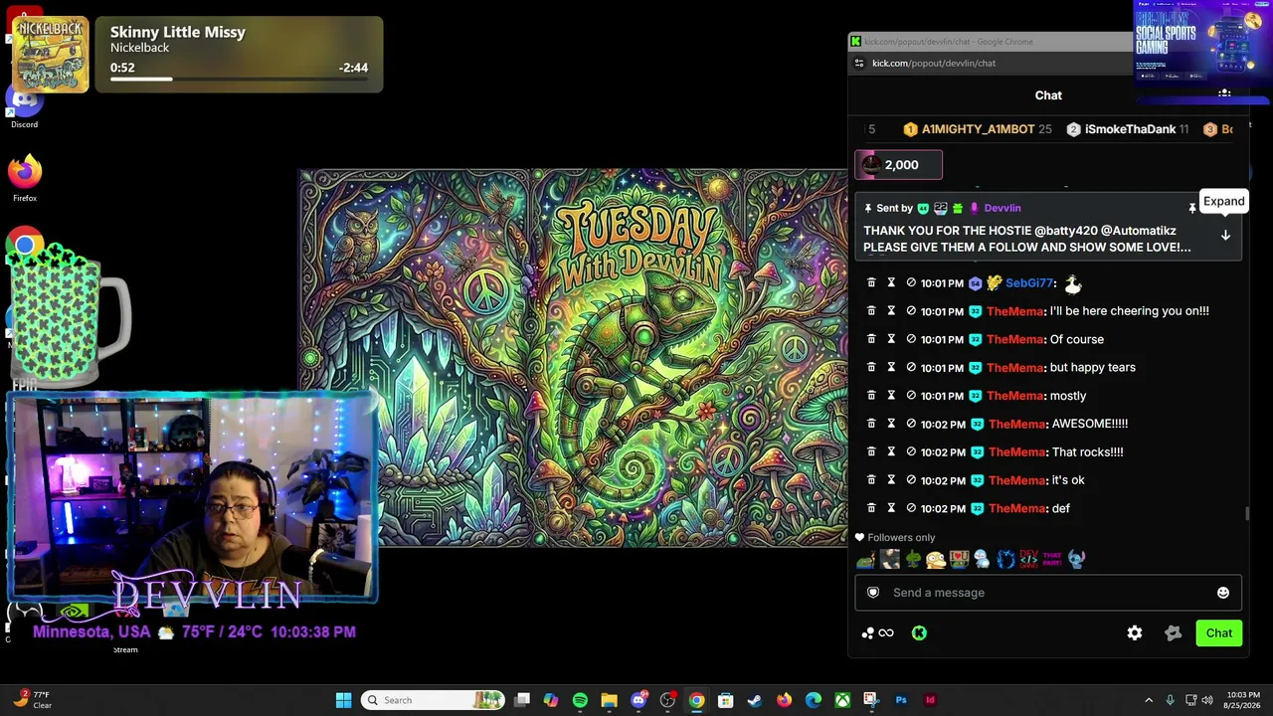Click the Chrome address bar URL

coord(934,63)
